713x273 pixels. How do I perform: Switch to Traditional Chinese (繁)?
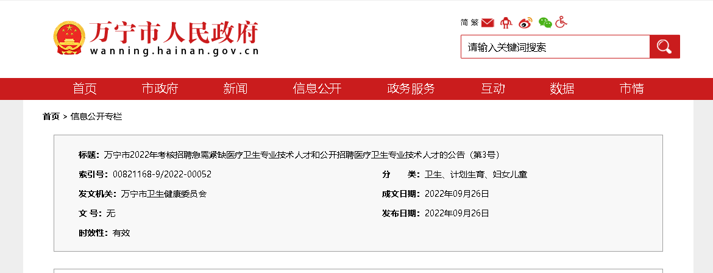point(475,23)
